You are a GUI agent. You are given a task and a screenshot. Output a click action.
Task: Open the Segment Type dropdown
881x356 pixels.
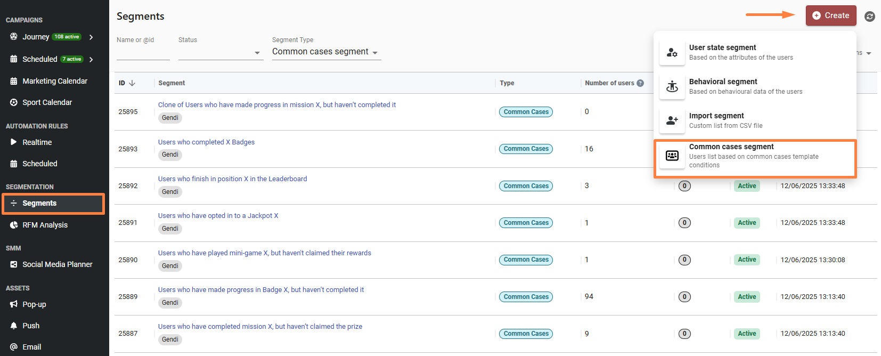pyautogui.click(x=327, y=52)
